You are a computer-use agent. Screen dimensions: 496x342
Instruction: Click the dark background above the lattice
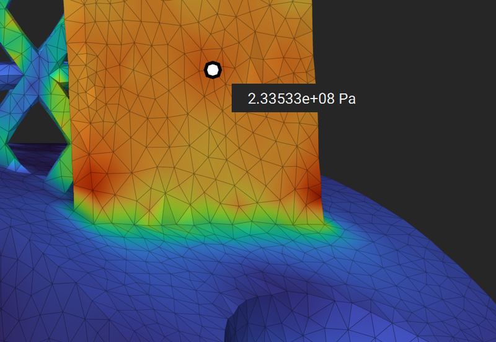25,12
